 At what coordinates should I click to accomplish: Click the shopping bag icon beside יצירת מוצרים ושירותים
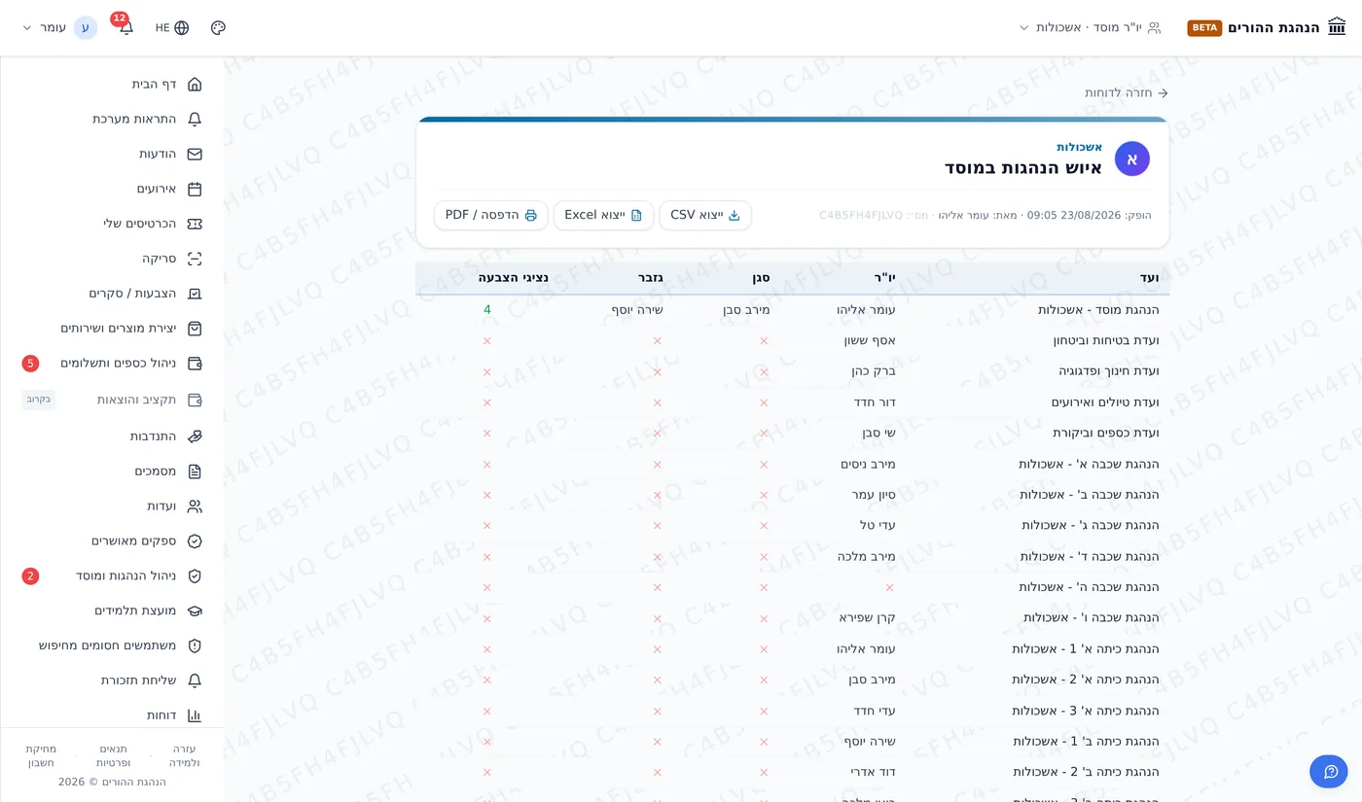(195, 329)
